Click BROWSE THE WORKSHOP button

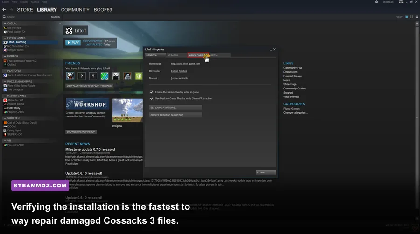point(81,132)
